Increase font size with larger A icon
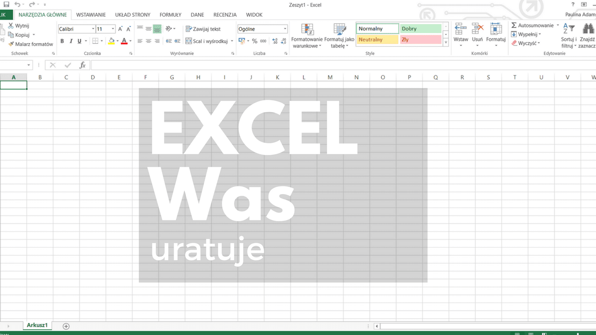Screen dimensions: 596x335 pos(120,29)
